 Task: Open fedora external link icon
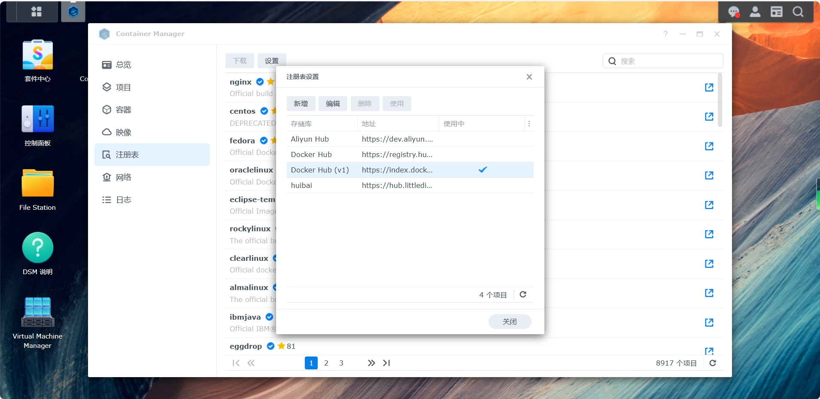[x=709, y=146]
